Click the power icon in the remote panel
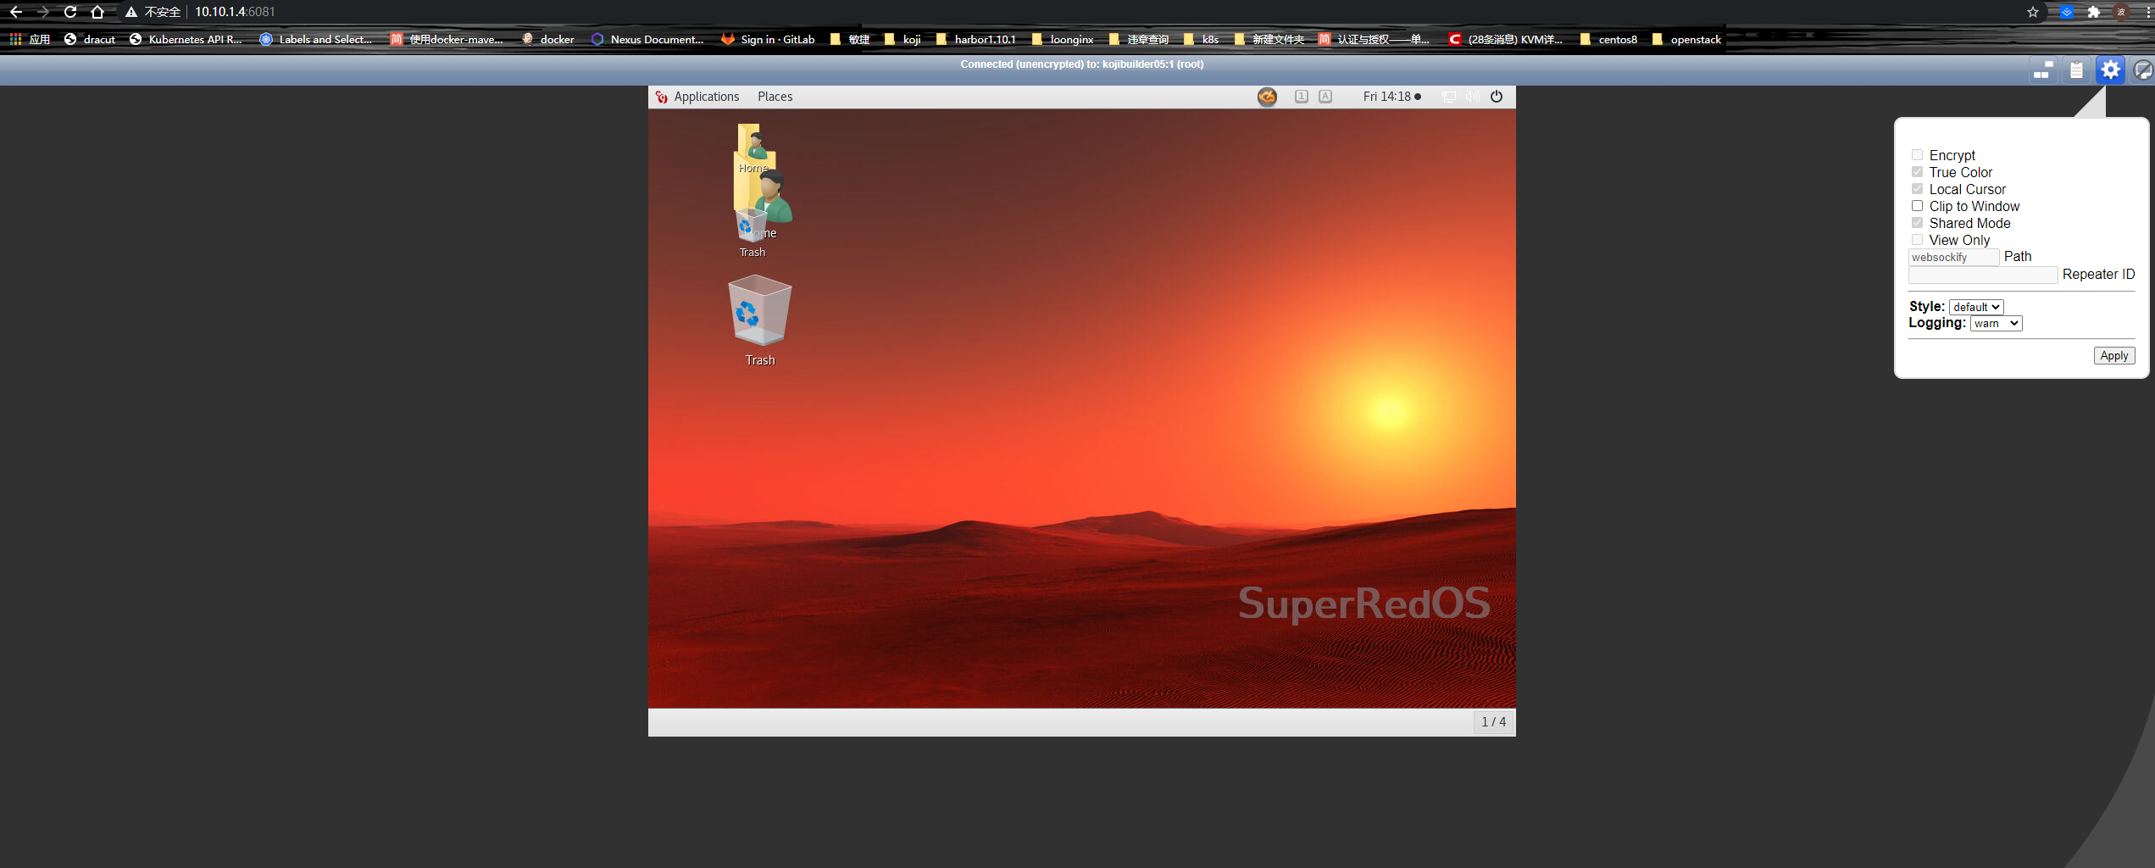 [x=1497, y=97]
